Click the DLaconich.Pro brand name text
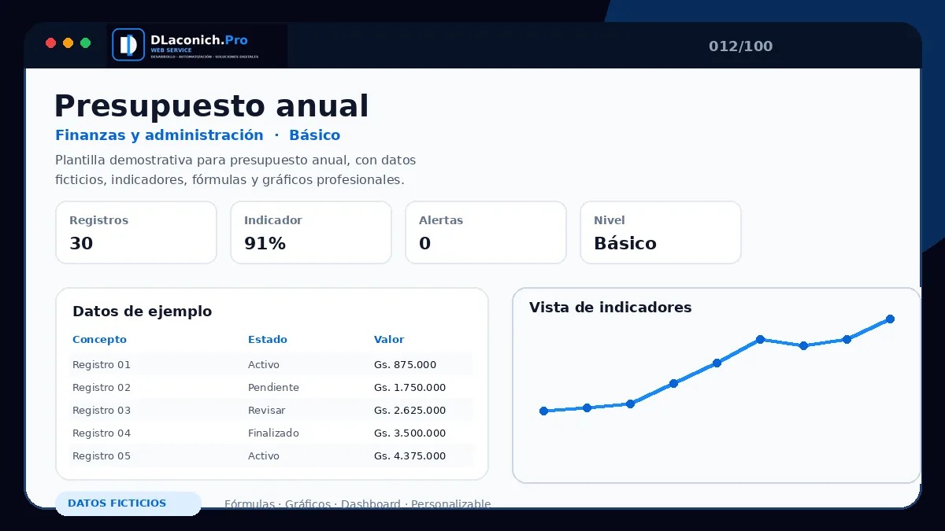The height and width of the screenshot is (531, 945). click(x=198, y=39)
